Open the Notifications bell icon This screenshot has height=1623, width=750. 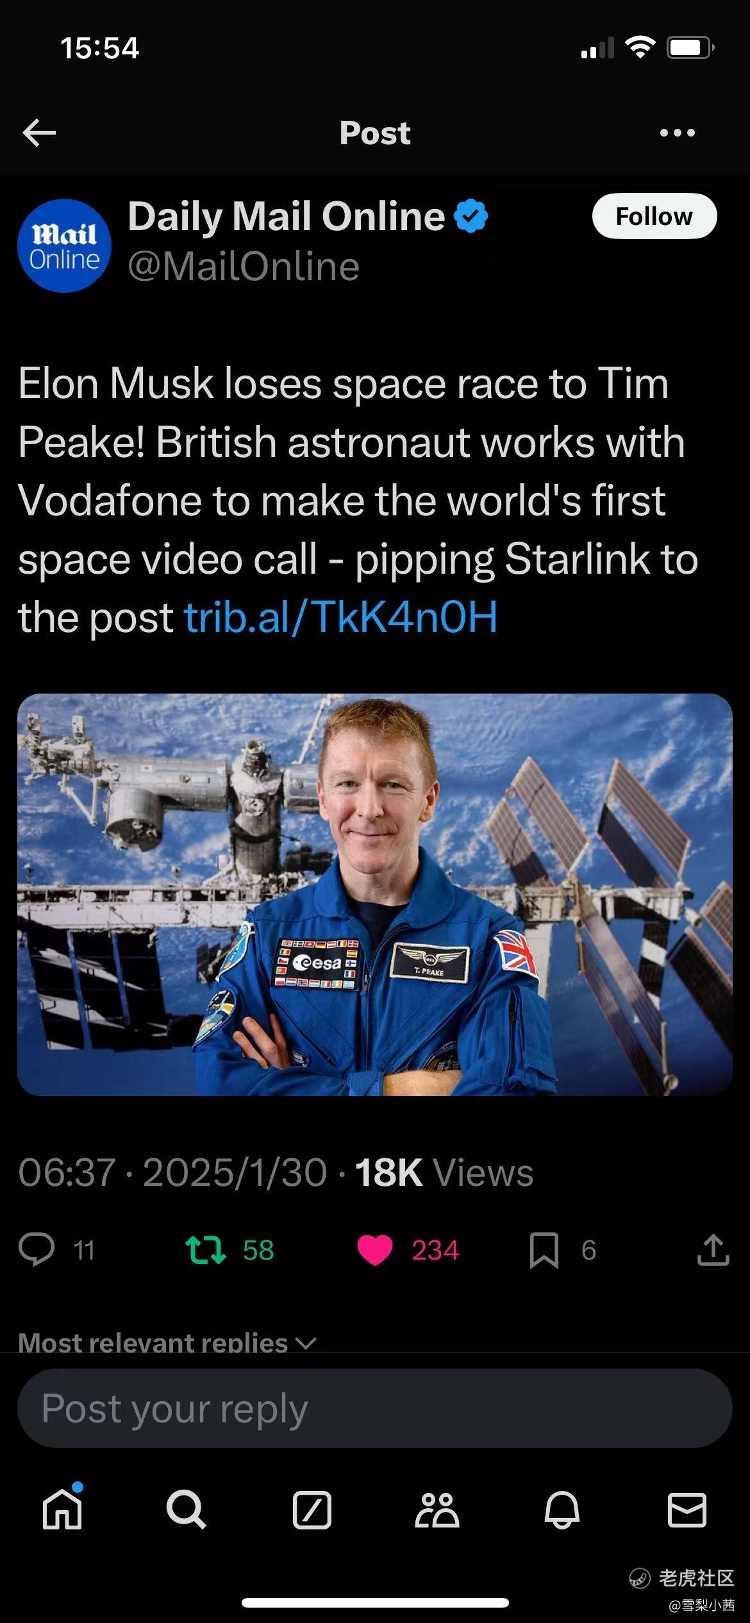click(562, 1510)
